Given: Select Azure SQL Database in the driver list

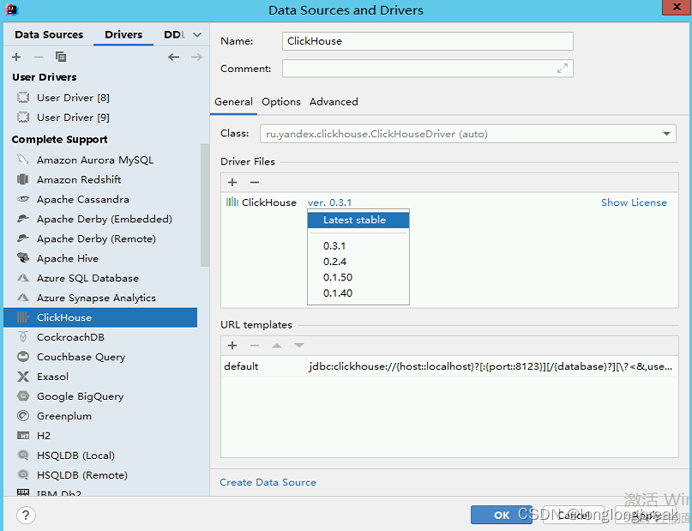Looking at the screenshot, I should 88,278.
